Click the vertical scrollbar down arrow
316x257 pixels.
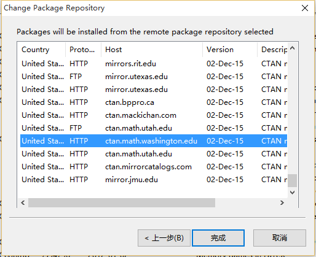pyautogui.click(x=293, y=193)
